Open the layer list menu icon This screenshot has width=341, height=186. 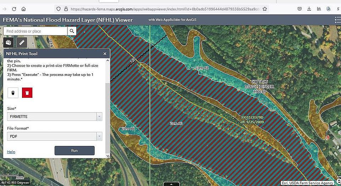tap(337, 20)
